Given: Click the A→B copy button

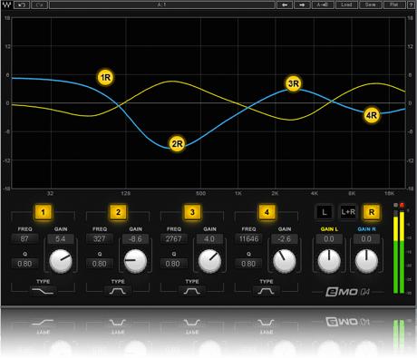Looking at the screenshot, I should coord(323,5).
